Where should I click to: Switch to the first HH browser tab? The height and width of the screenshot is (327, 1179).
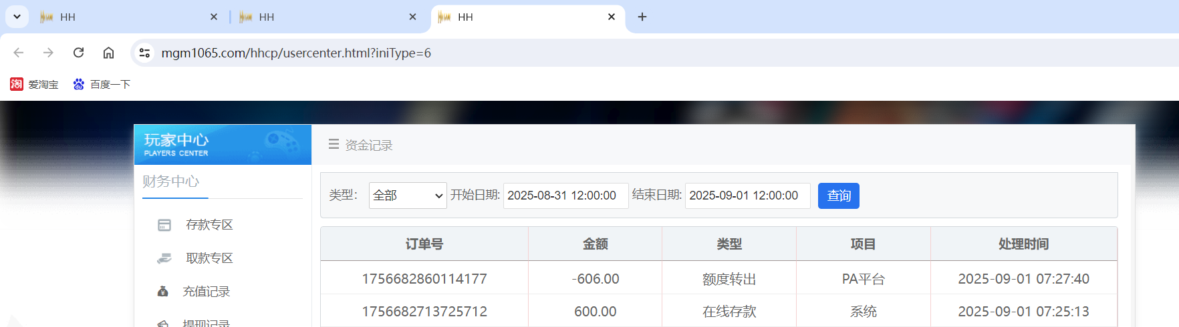(x=128, y=17)
